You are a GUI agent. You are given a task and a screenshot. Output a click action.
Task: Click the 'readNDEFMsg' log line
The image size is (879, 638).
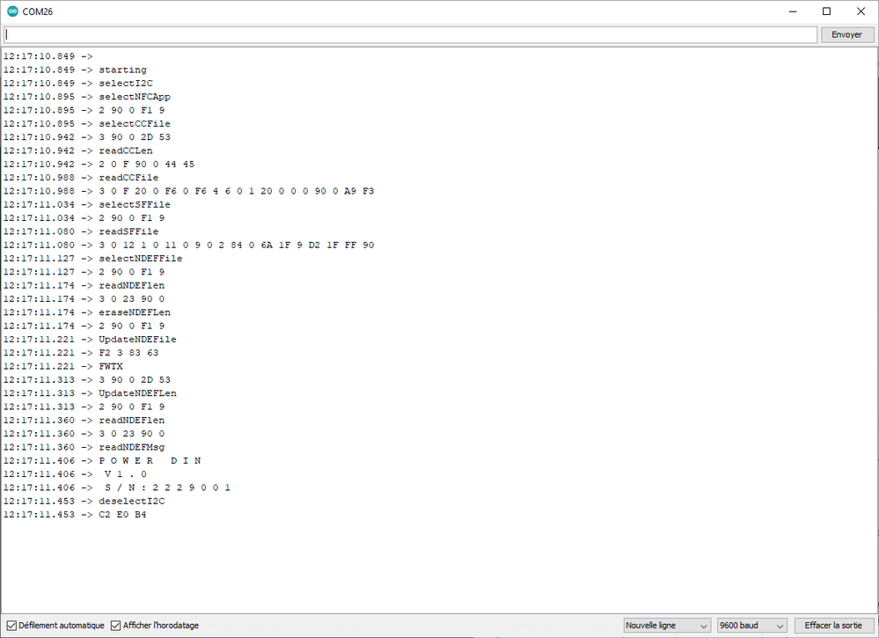84,447
